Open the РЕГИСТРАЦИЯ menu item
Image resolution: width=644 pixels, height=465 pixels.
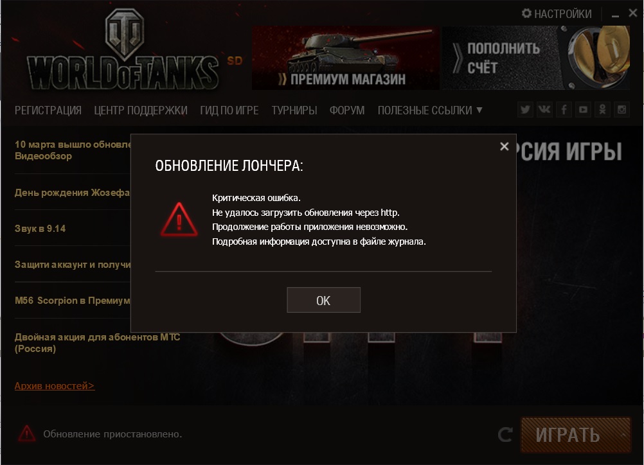tap(48, 110)
